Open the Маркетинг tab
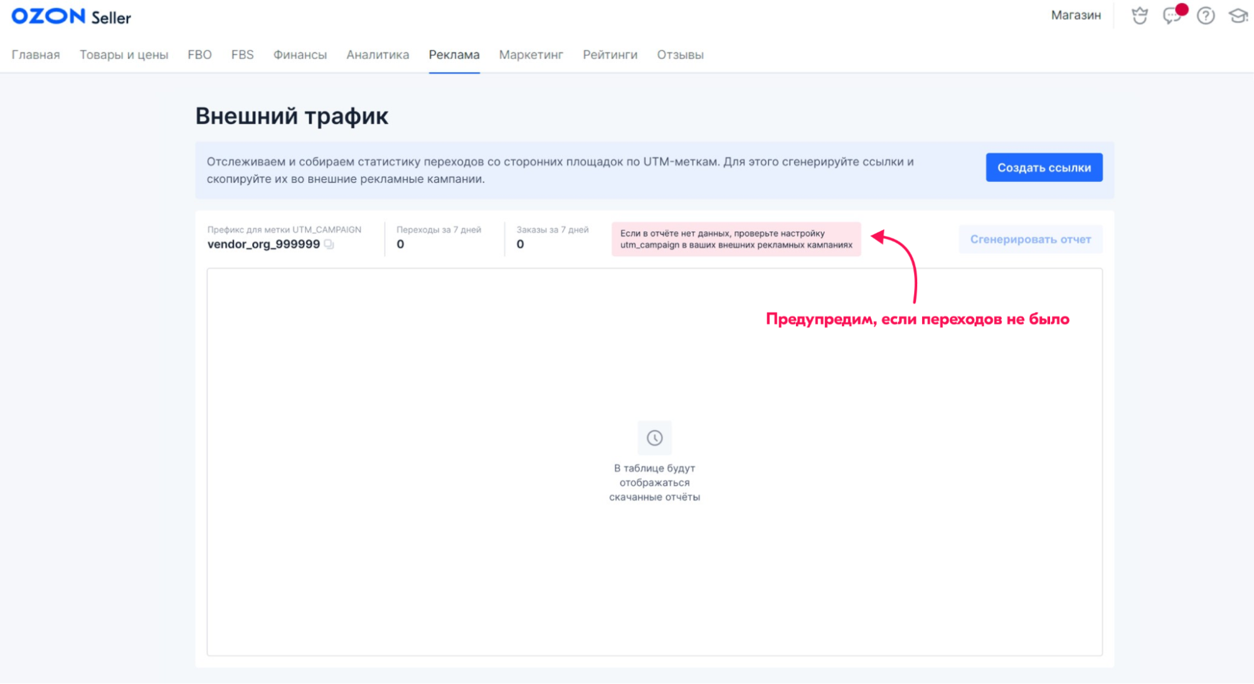This screenshot has width=1254, height=684. click(531, 55)
